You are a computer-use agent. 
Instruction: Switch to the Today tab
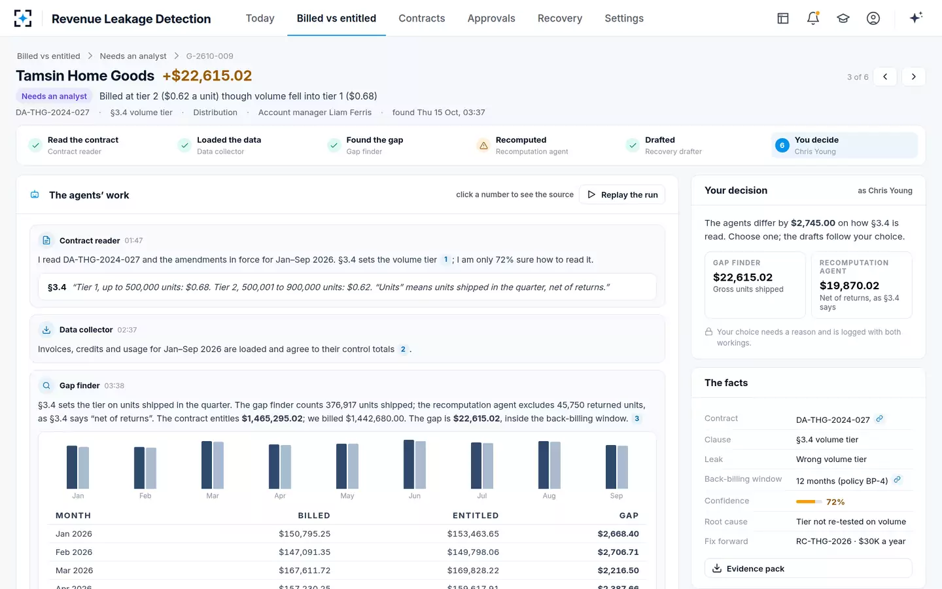(260, 18)
